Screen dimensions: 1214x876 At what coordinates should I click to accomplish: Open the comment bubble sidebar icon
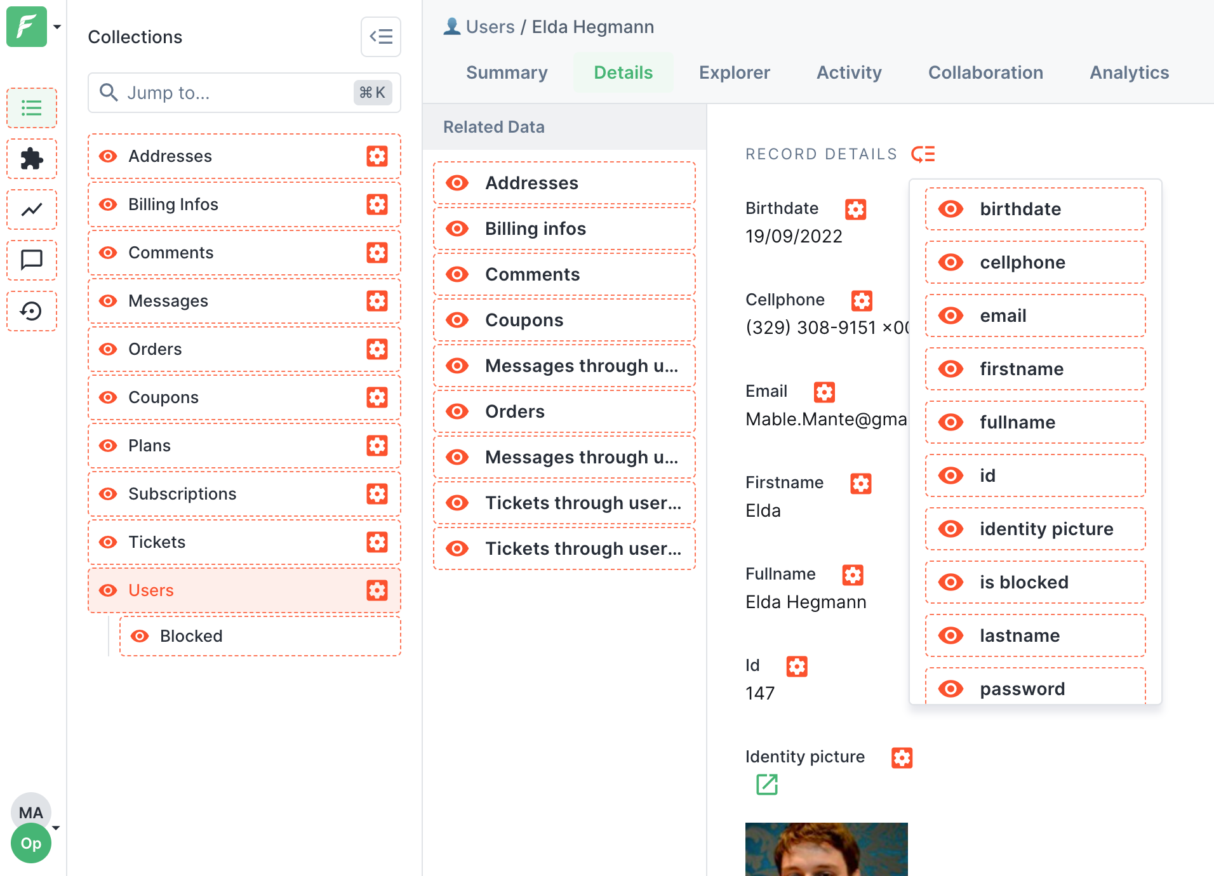31,260
